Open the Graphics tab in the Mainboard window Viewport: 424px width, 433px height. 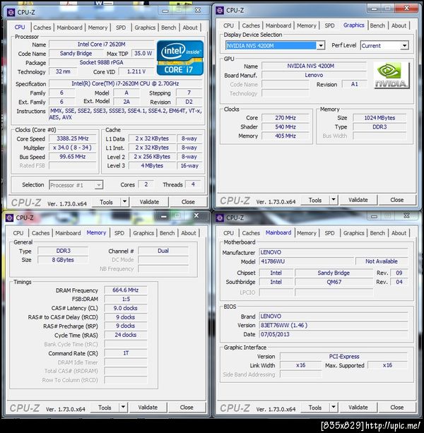pyautogui.click(x=353, y=233)
